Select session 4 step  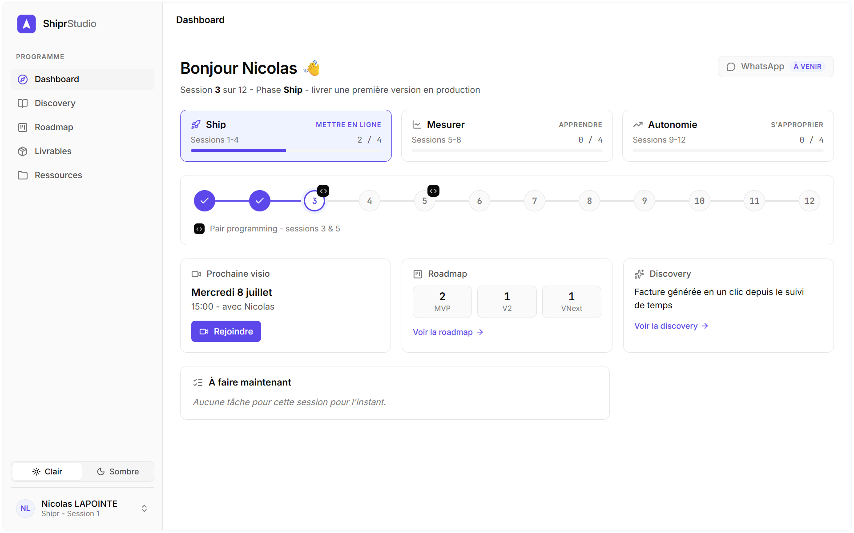pos(370,201)
